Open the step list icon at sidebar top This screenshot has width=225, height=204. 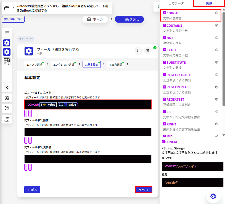pyautogui.click(x=7, y=32)
